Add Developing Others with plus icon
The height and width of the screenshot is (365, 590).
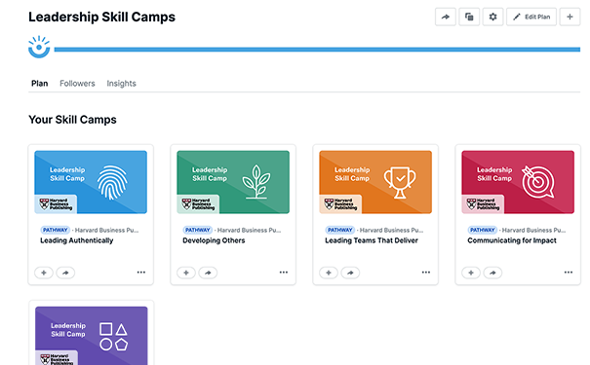pyautogui.click(x=186, y=273)
